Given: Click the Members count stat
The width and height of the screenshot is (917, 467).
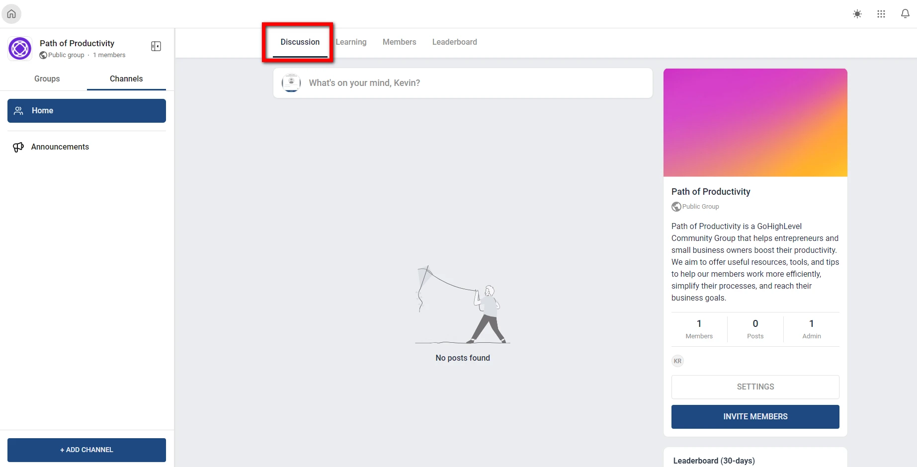Looking at the screenshot, I should click(x=699, y=329).
